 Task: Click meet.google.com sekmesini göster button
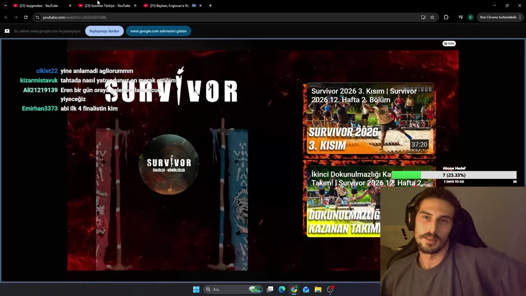159,31
